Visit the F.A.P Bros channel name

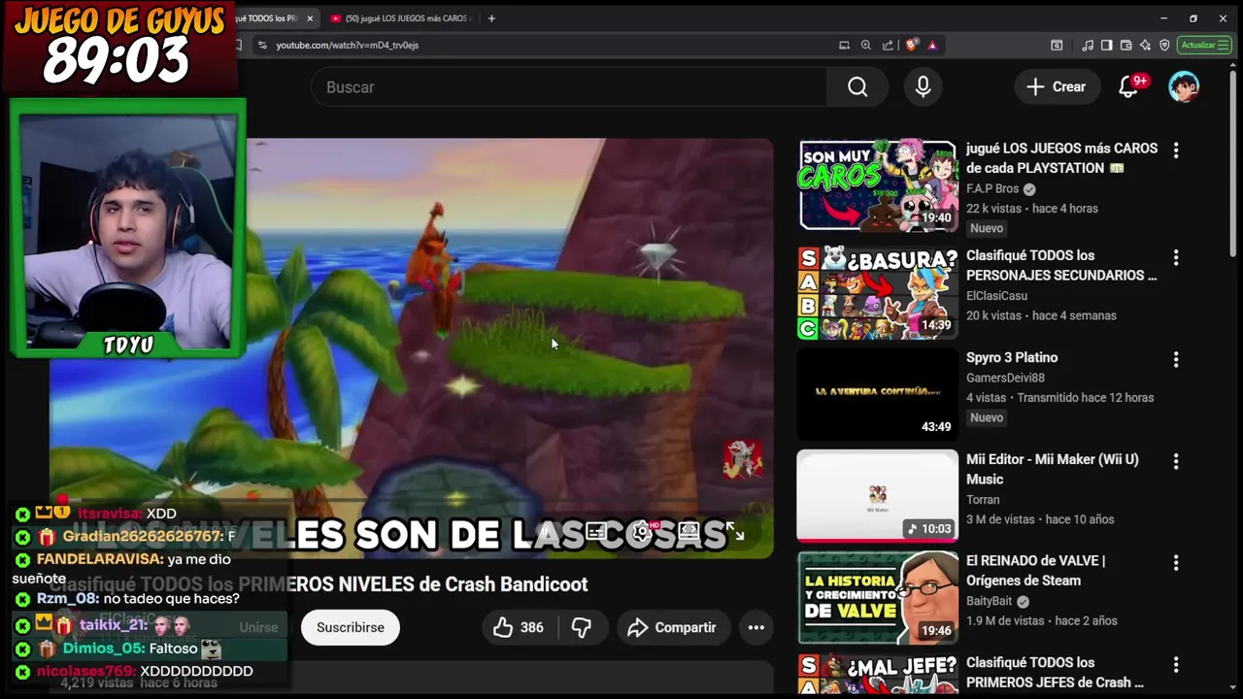tap(992, 189)
